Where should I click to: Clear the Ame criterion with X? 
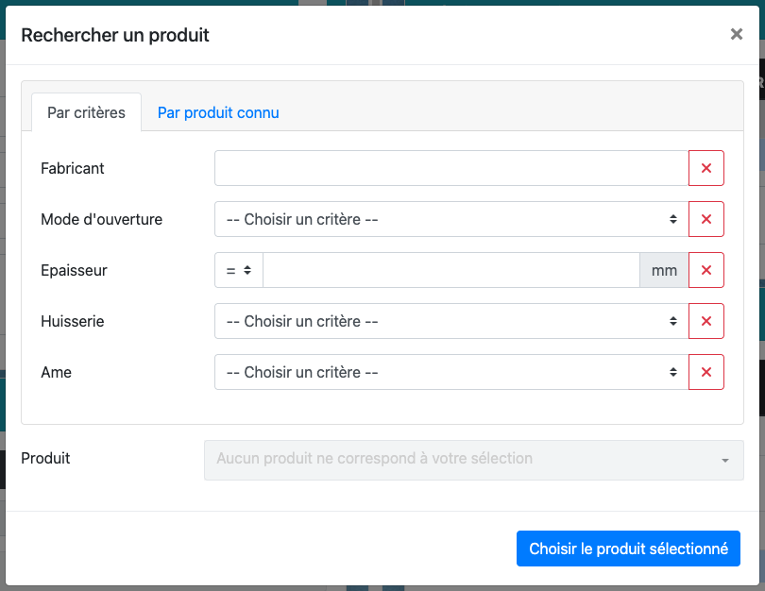[706, 372]
